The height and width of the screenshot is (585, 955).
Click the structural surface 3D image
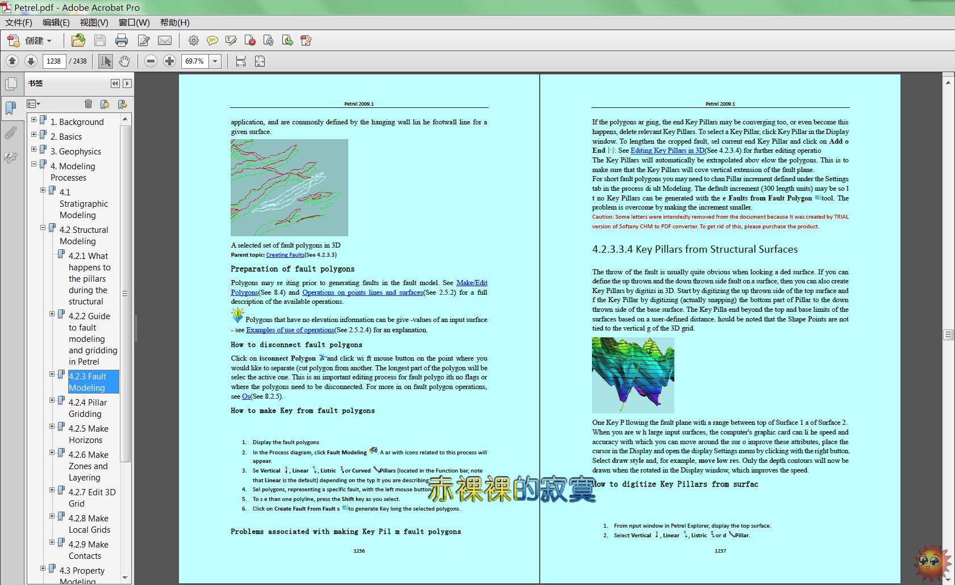coord(633,375)
